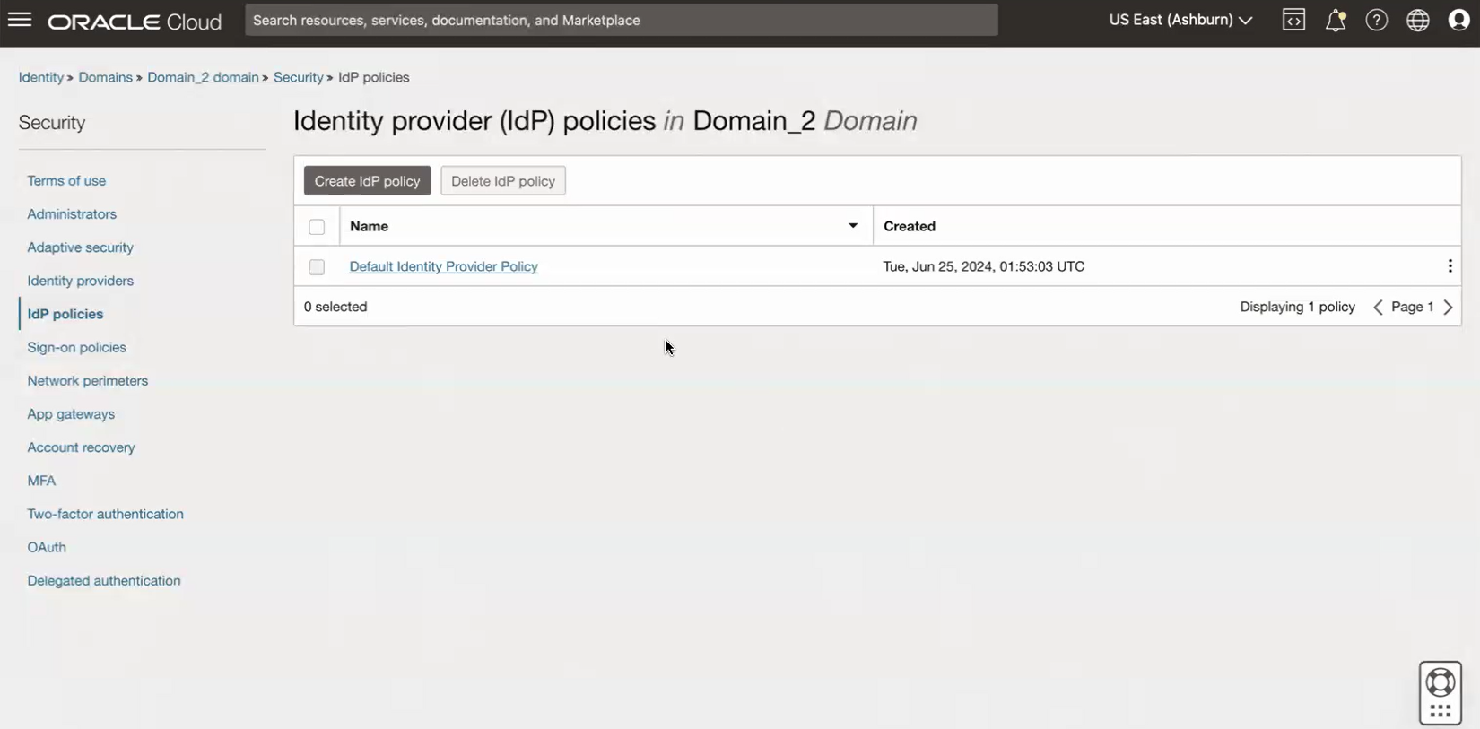Select IdP policies in sidebar
Viewport: 1480px width, 729px height.
pyautogui.click(x=65, y=314)
